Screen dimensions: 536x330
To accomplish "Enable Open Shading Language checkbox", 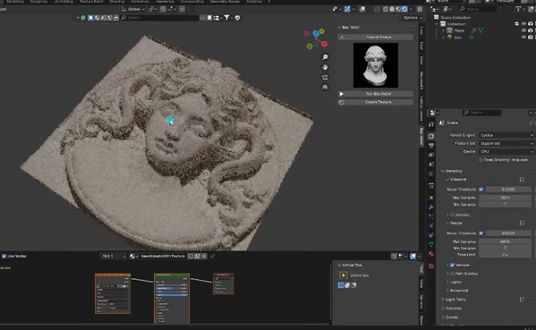I will [x=481, y=160].
